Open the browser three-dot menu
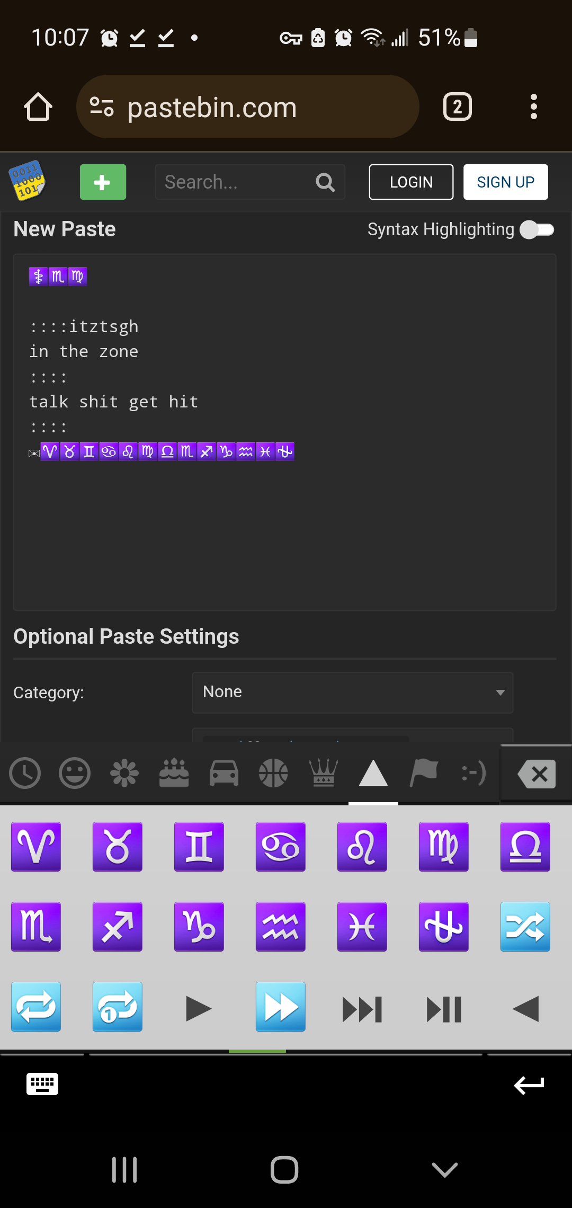 534,106
